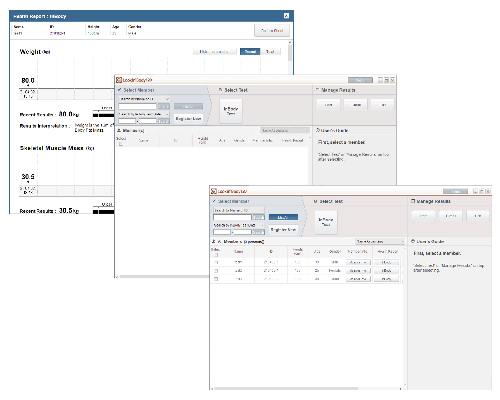Check the checkbox for member test3
This screenshot has width=500, height=400.
click(216, 279)
